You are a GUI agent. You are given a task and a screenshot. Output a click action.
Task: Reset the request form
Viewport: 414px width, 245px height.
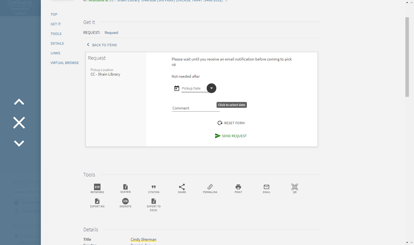tap(231, 123)
